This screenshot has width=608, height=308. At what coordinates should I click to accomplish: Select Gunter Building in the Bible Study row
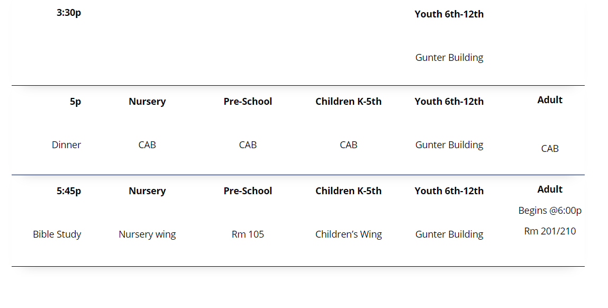tap(449, 234)
